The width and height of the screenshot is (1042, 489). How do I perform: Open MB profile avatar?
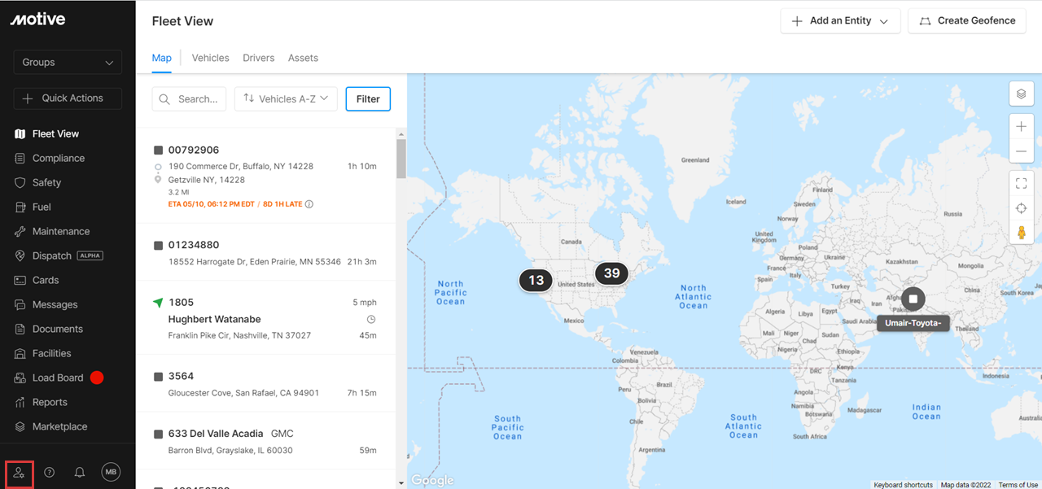[x=111, y=472]
